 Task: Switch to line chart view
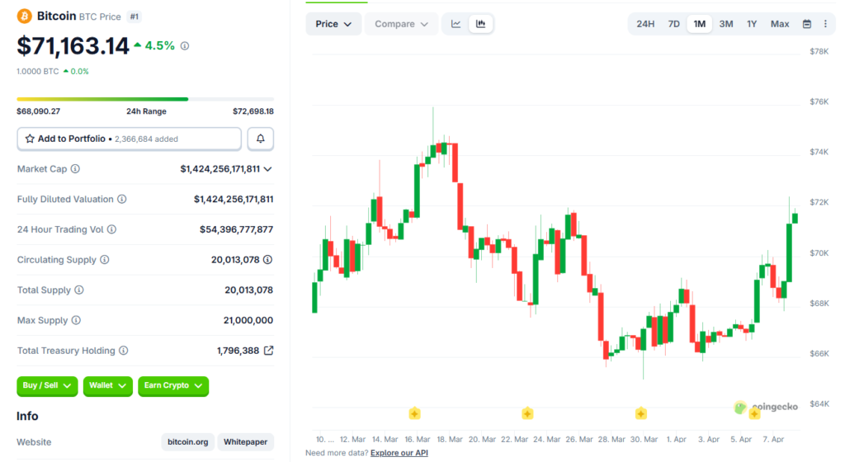pos(456,24)
